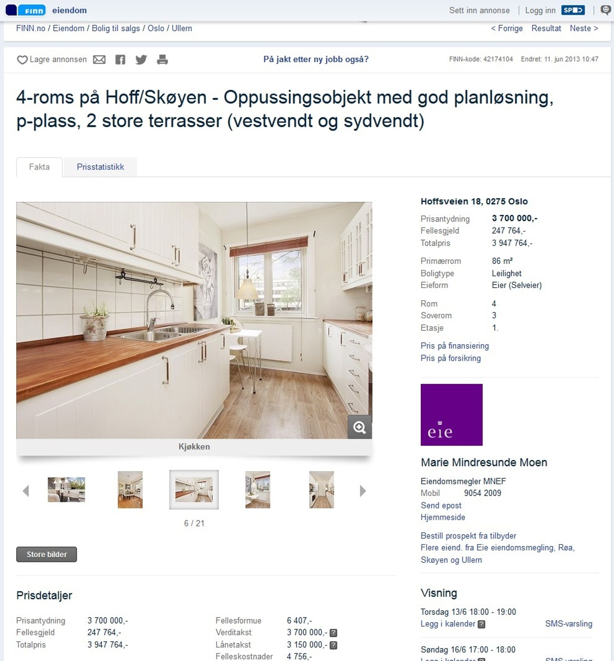Share listing on Facebook
Screen dimensions: 614x661
(x=120, y=60)
